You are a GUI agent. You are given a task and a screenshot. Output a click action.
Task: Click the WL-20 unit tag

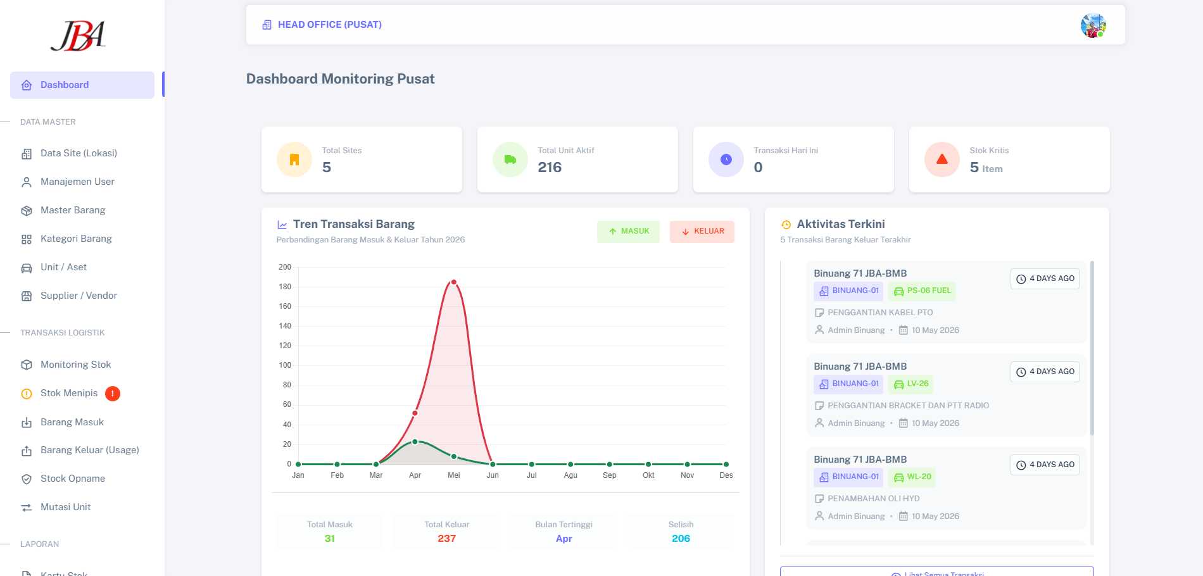(x=912, y=477)
